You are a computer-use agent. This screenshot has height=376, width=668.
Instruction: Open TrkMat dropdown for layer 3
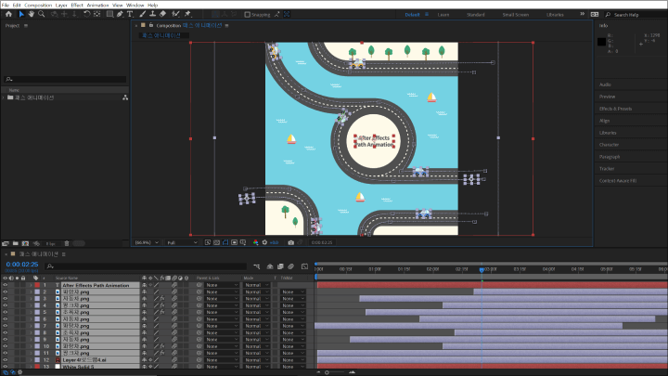(292, 299)
